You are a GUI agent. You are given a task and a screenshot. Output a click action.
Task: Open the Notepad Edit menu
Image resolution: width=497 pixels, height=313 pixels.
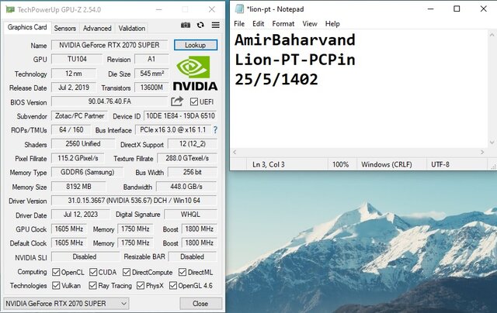(258, 24)
